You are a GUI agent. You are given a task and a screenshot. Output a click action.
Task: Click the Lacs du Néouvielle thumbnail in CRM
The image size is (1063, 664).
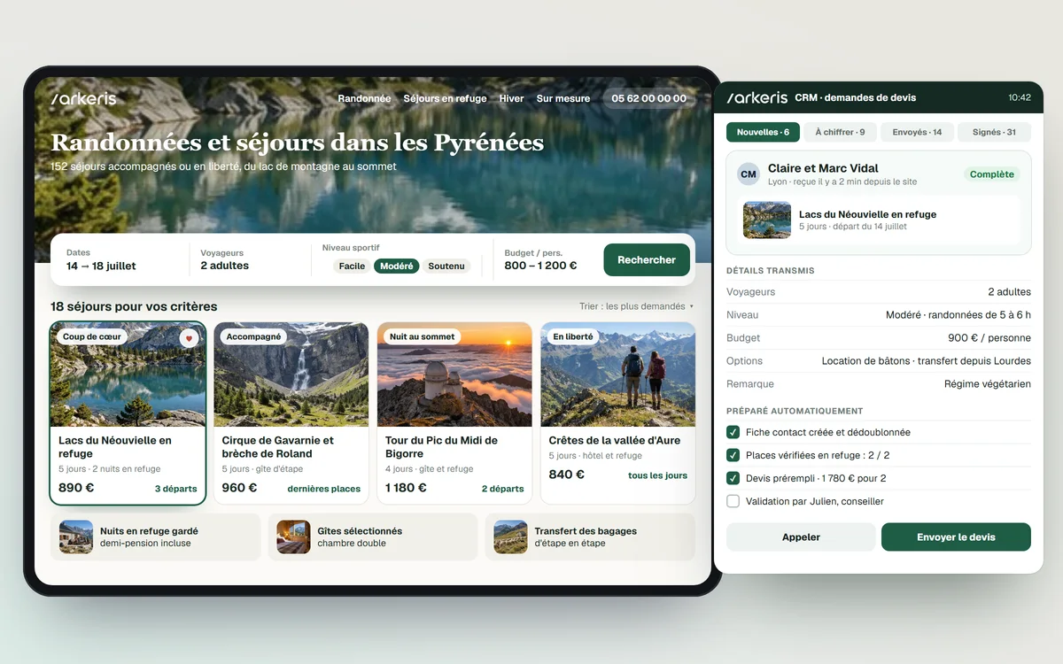coord(767,220)
